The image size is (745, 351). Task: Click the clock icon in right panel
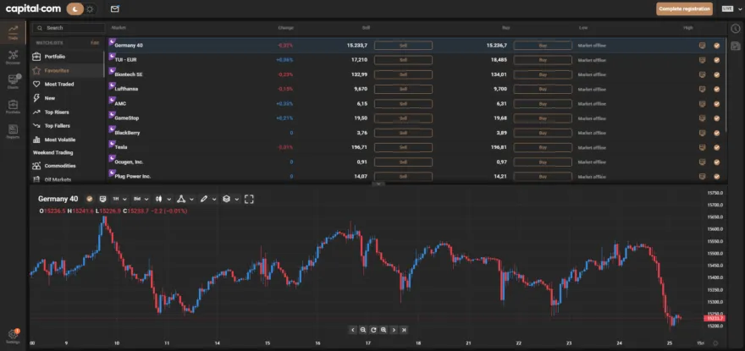tap(735, 28)
